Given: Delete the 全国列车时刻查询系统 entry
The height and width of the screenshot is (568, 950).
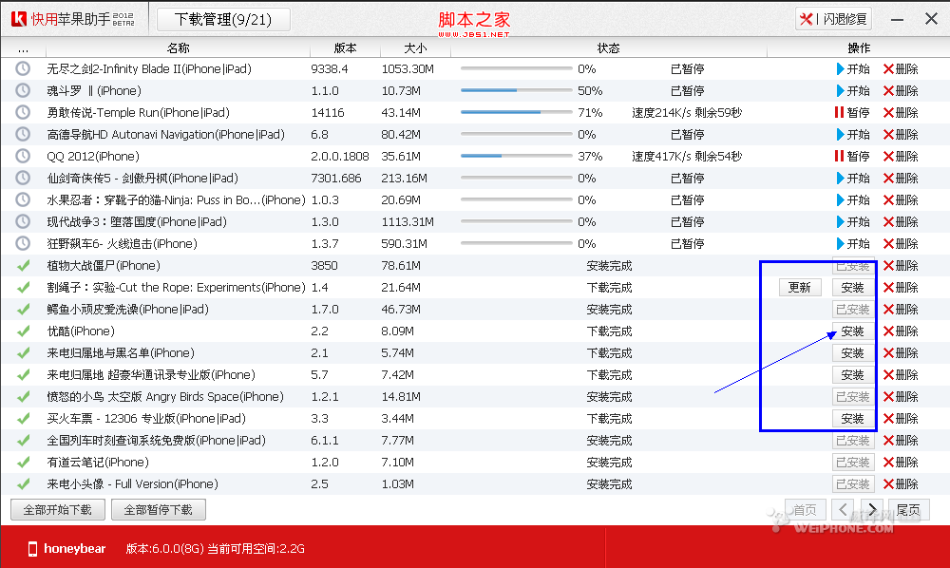Looking at the screenshot, I should (x=901, y=440).
